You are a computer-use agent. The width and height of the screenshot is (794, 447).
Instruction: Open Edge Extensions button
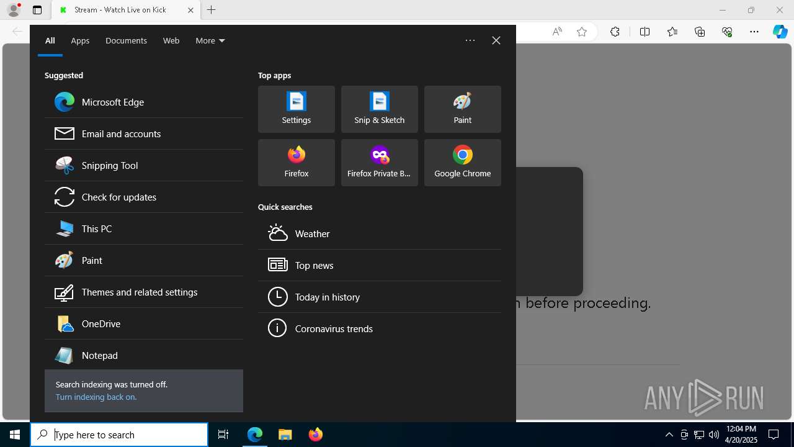615,32
